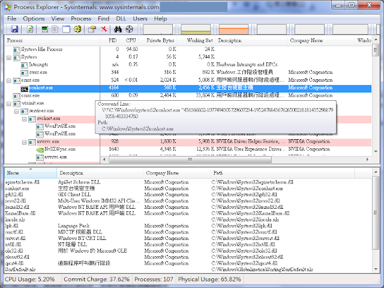Toggle the process tree view icon
Viewport: 384px width, 288px height.
[x=55, y=29]
